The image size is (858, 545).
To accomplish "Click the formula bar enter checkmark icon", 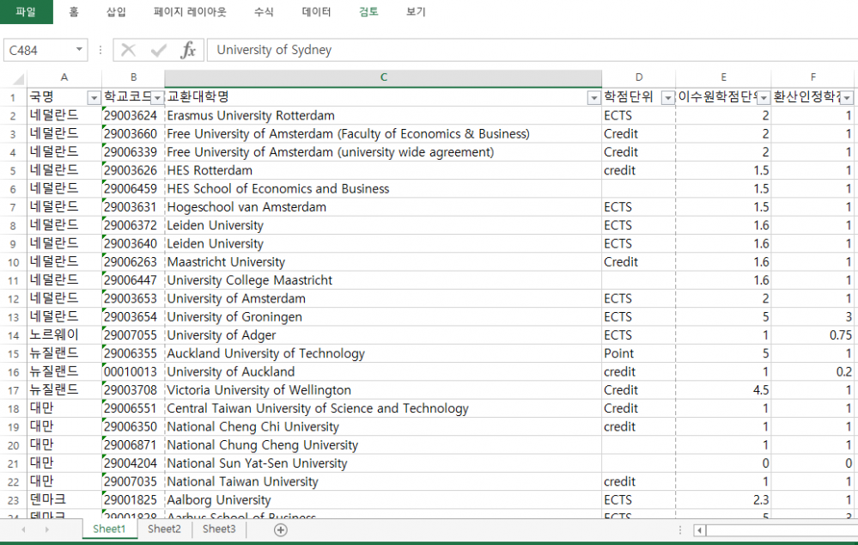I will tap(158, 51).
